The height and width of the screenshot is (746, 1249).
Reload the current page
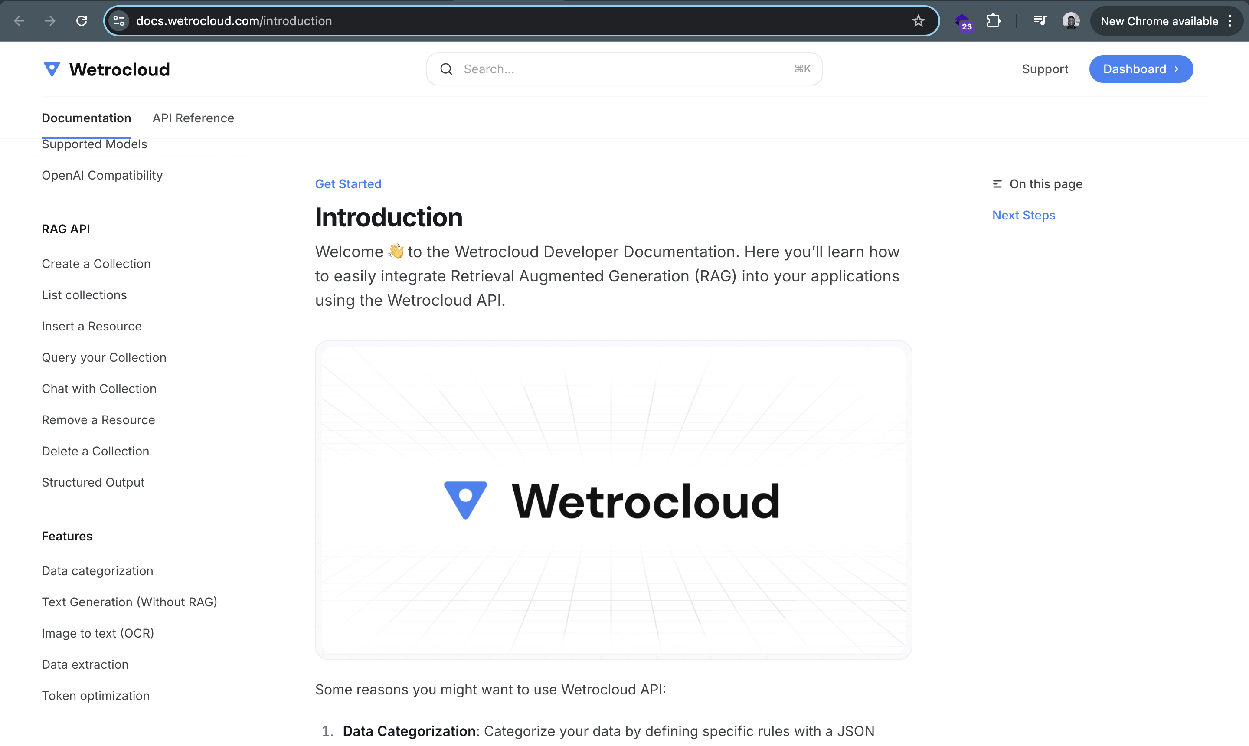pos(82,21)
